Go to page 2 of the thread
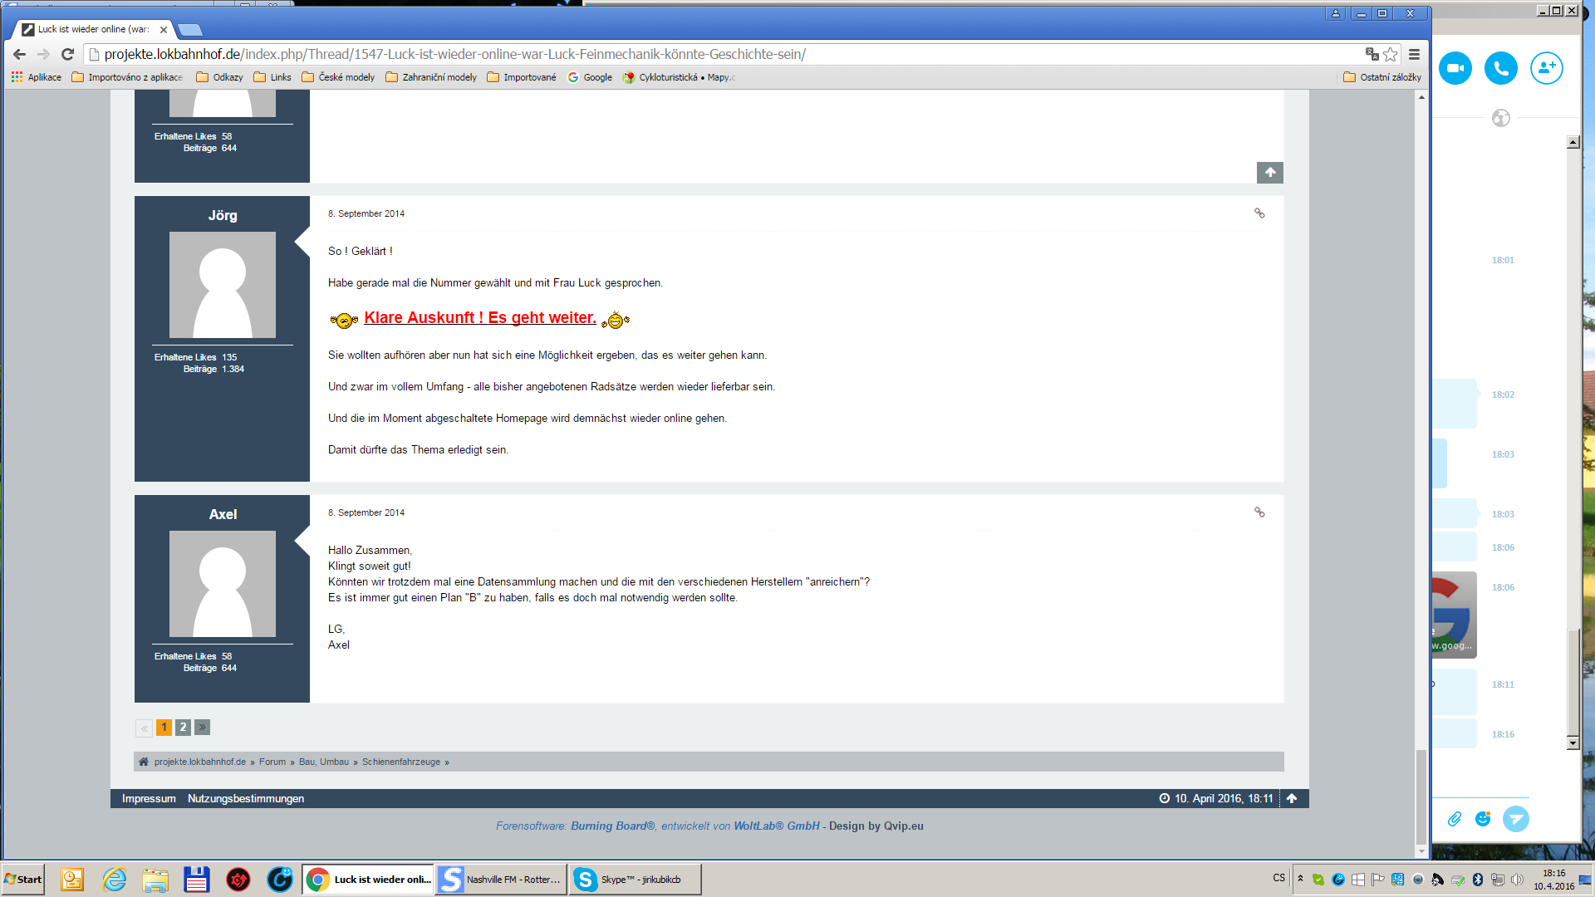The width and height of the screenshot is (1595, 897). 183,728
